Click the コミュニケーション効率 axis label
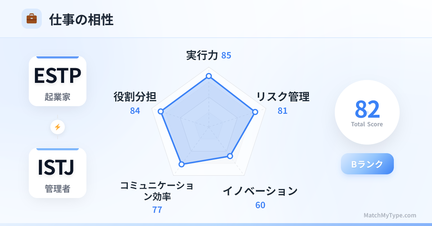 157,191
